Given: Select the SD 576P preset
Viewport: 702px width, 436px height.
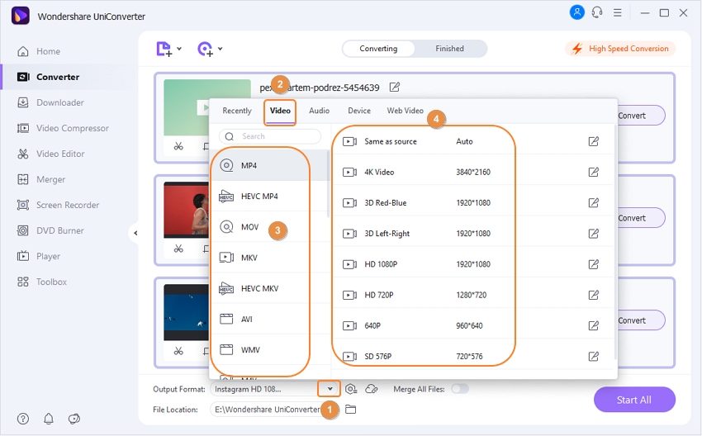Looking at the screenshot, I should point(474,357).
